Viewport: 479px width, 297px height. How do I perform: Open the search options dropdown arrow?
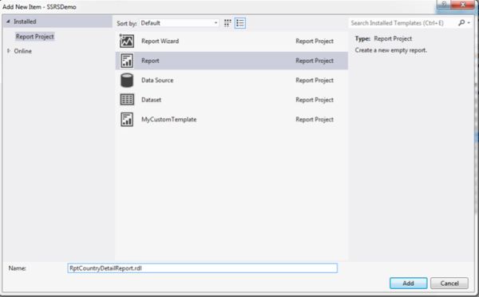pos(469,22)
